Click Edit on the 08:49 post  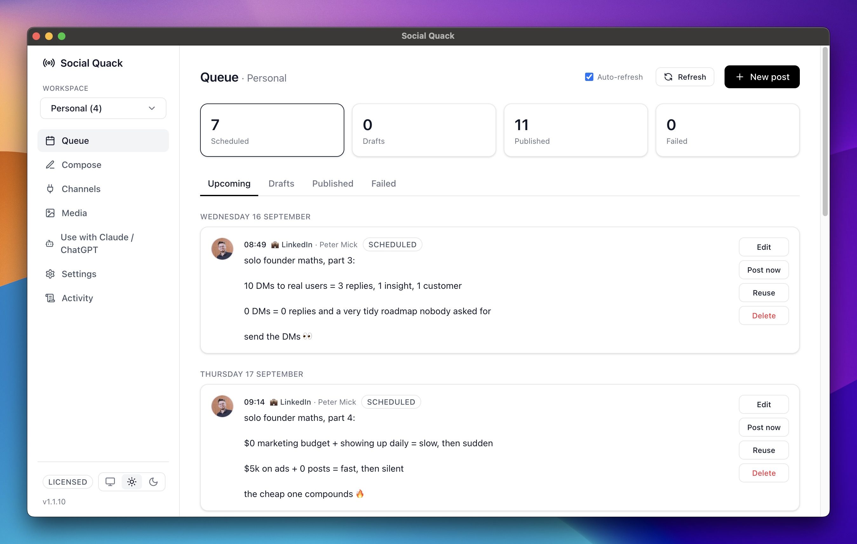point(763,247)
